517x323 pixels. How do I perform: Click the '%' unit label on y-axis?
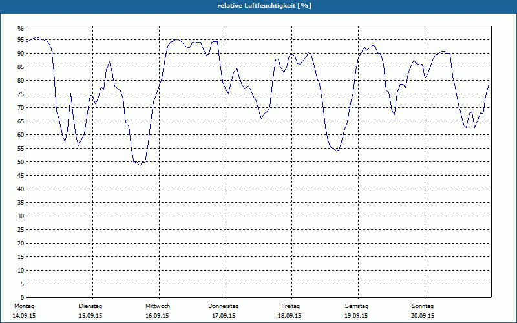(x=21, y=29)
